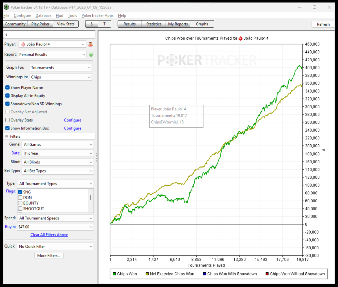This screenshot has height=287, width=338.
Task: Switch to the Results tab
Action: pos(130,24)
